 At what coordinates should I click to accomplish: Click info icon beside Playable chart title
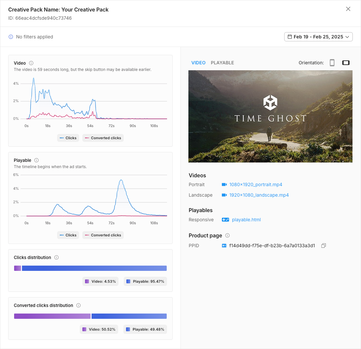(x=36, y=160)
